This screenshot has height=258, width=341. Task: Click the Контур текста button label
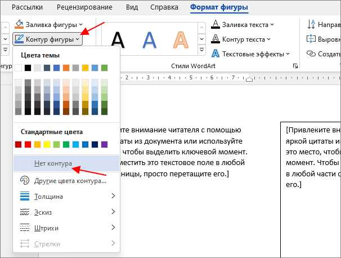point(243,39)
